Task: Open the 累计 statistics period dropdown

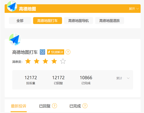Action: pyautogui.click(x=123, y=78)
